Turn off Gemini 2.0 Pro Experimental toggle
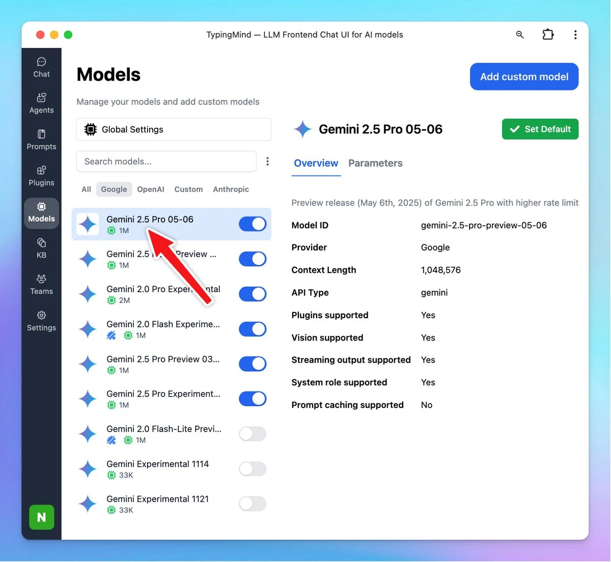This screenshot has height=562, width=611. click(253, 294)
